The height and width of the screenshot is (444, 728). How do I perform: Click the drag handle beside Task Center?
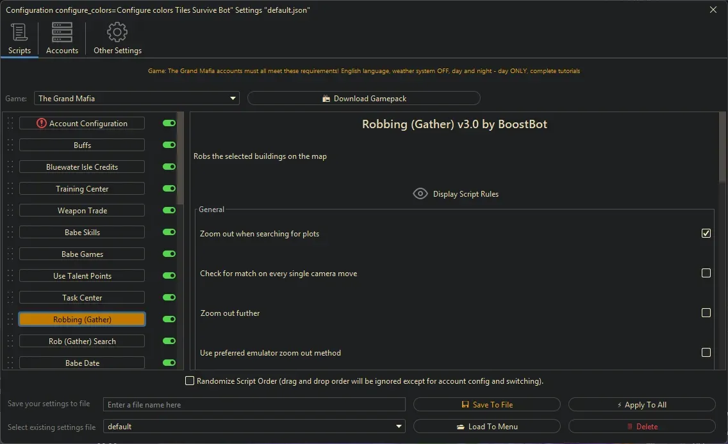[10, 297]
